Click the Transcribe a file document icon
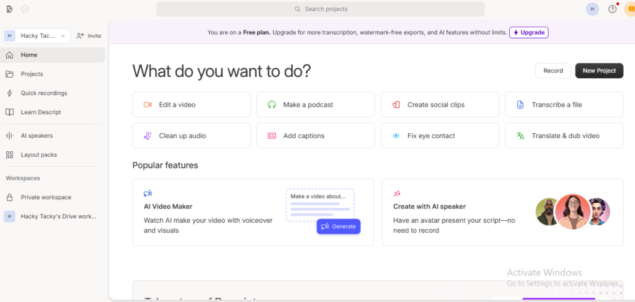This screenshot has height=302, width=635. click(520, 105)
